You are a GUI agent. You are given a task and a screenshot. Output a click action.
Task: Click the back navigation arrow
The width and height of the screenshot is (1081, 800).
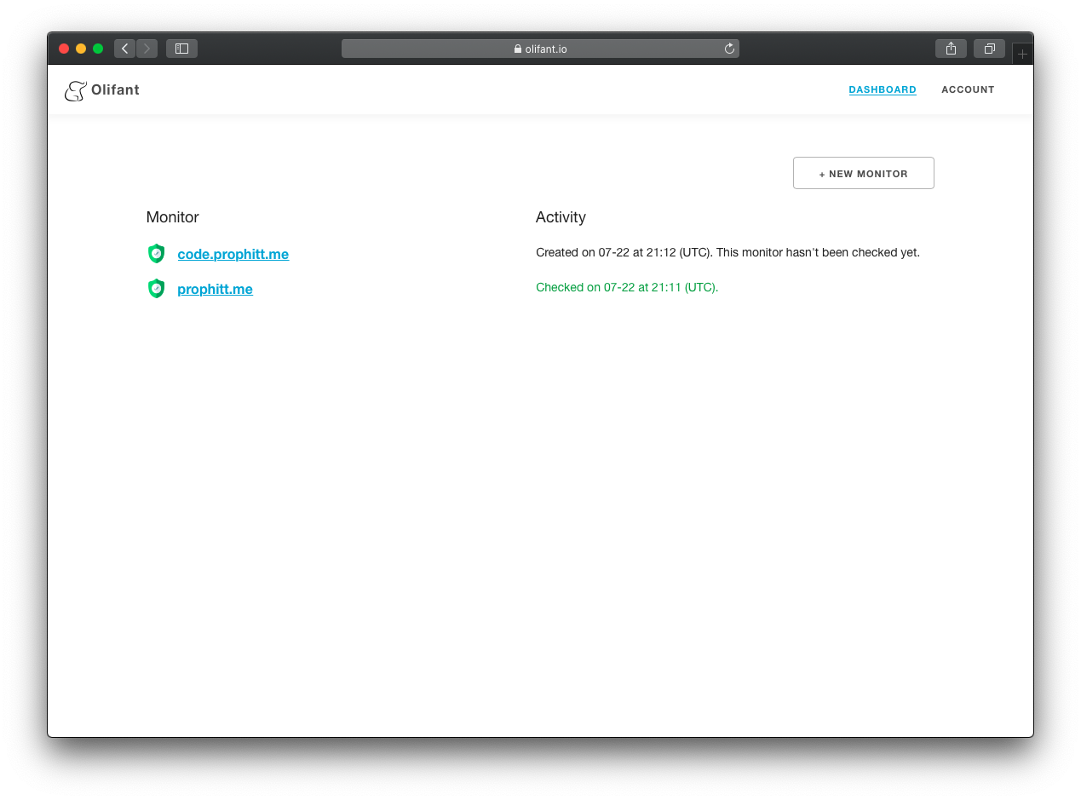pyautogui.click(x=124, y=49)
